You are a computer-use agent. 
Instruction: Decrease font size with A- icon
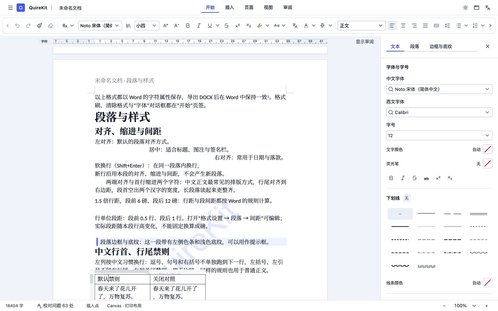pyautogui.click(x=176, y=26)
